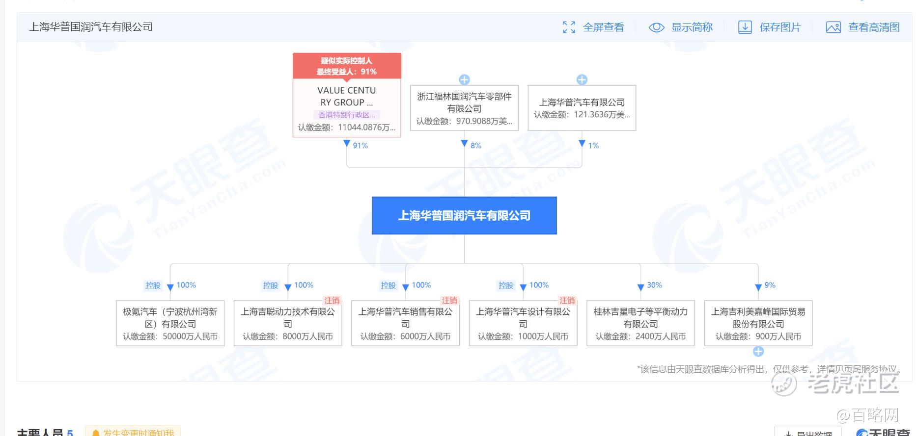Click the 30% stake label
Viewport: 917px width, 436px height.
point(654,285)
